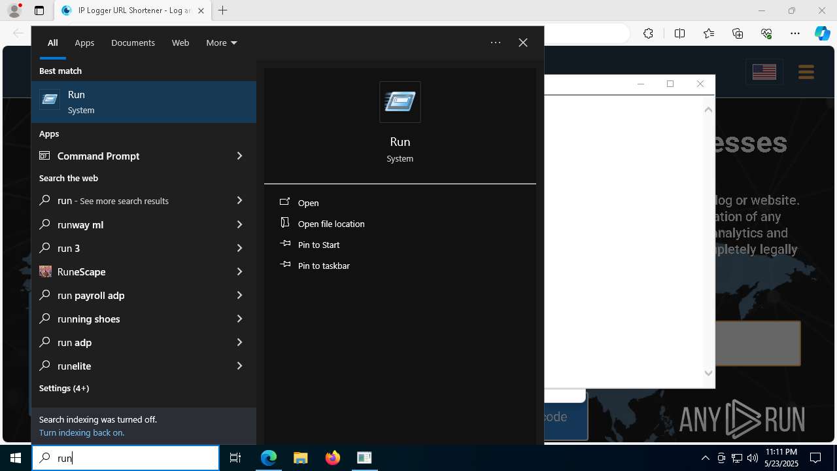The width and height of the screenshot is (837, 471).
Task: Open Edge Favorites star icon
Action: pos(709,33)
